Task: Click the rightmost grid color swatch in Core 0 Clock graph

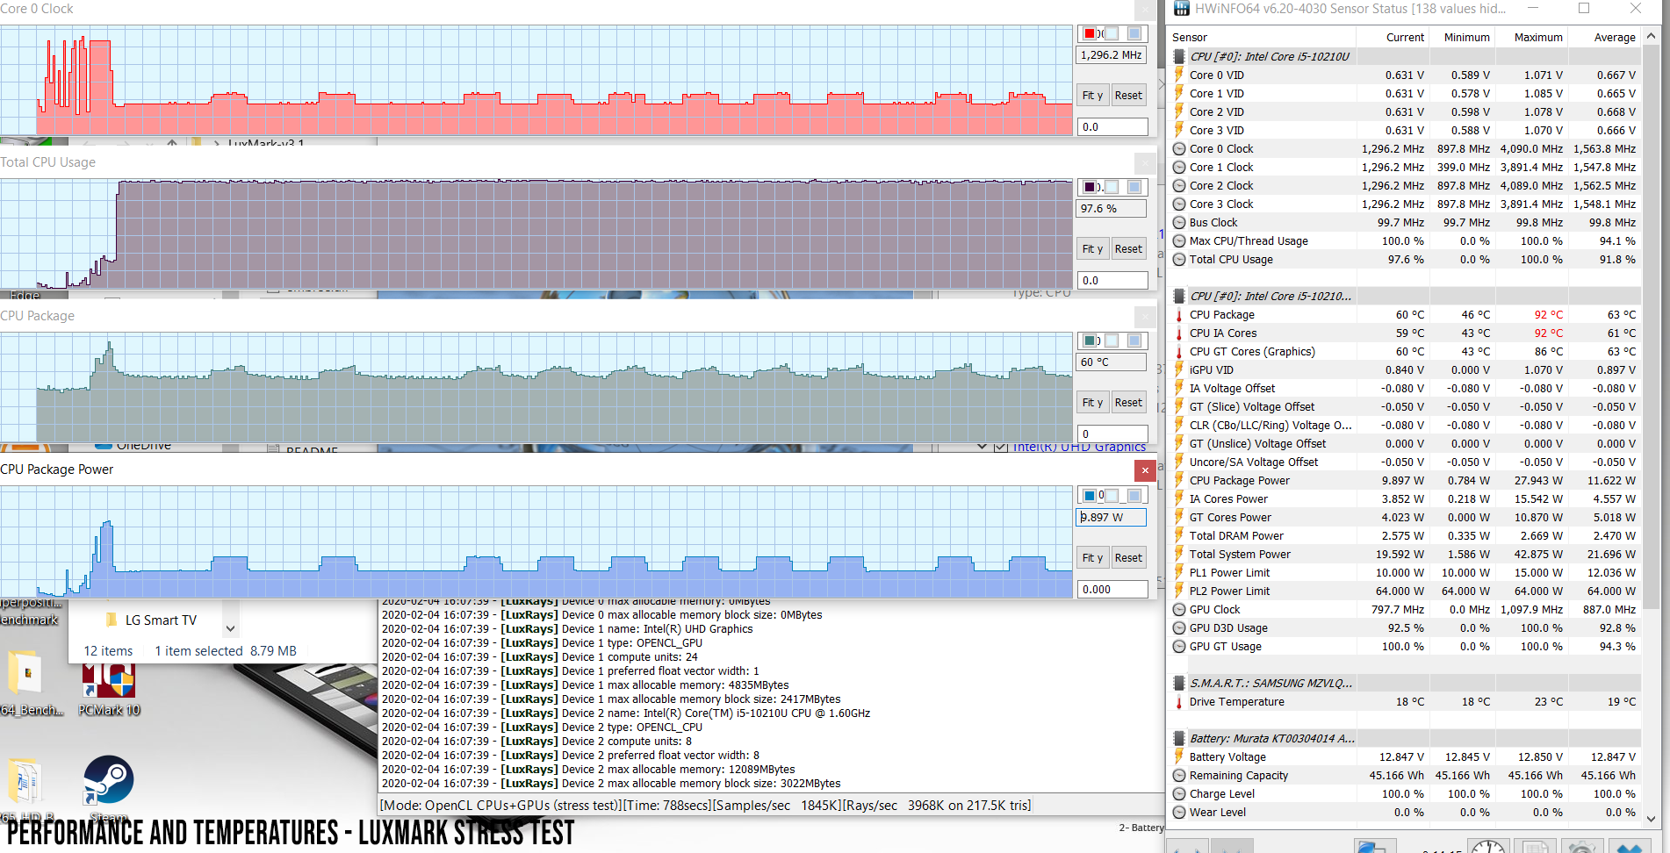Action: coord(1134,33)
